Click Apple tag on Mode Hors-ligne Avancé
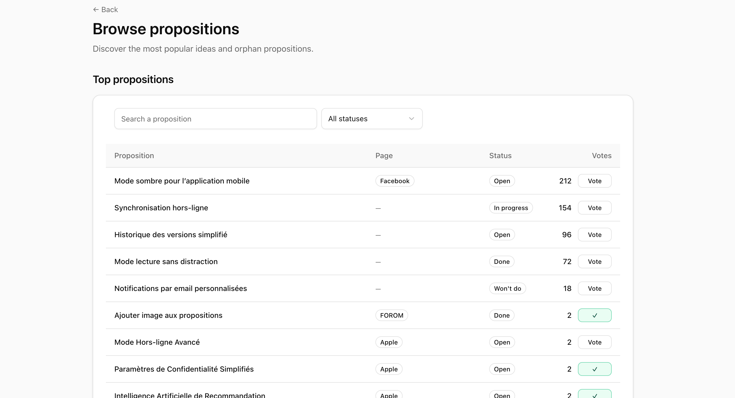 [389, 342]
